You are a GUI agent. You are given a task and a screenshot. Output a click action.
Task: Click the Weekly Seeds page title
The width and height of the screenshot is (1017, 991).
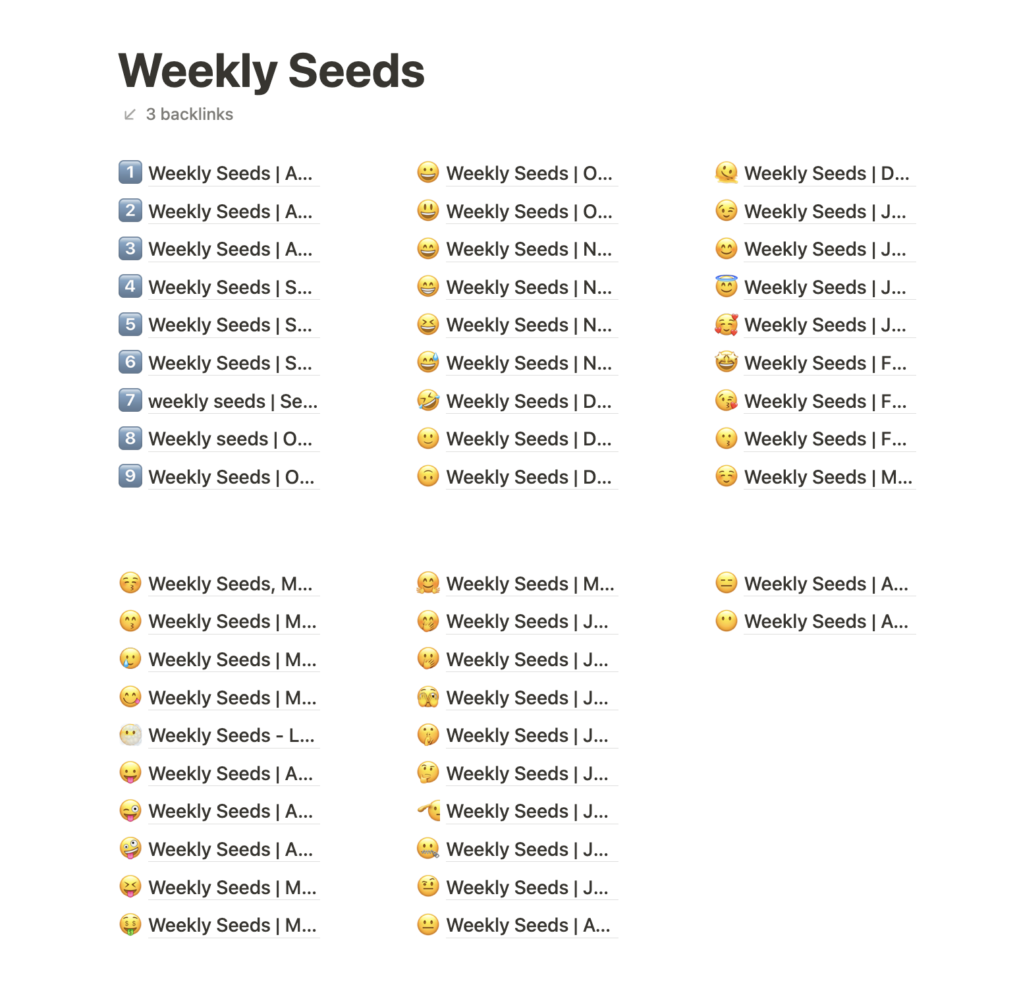click(271, 71)
